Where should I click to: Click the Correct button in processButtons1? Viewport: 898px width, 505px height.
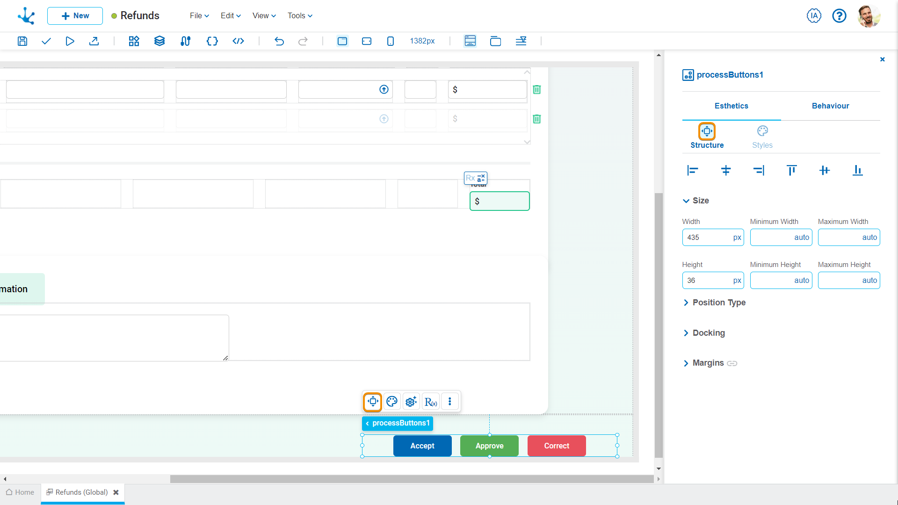(x=556, y=445)
